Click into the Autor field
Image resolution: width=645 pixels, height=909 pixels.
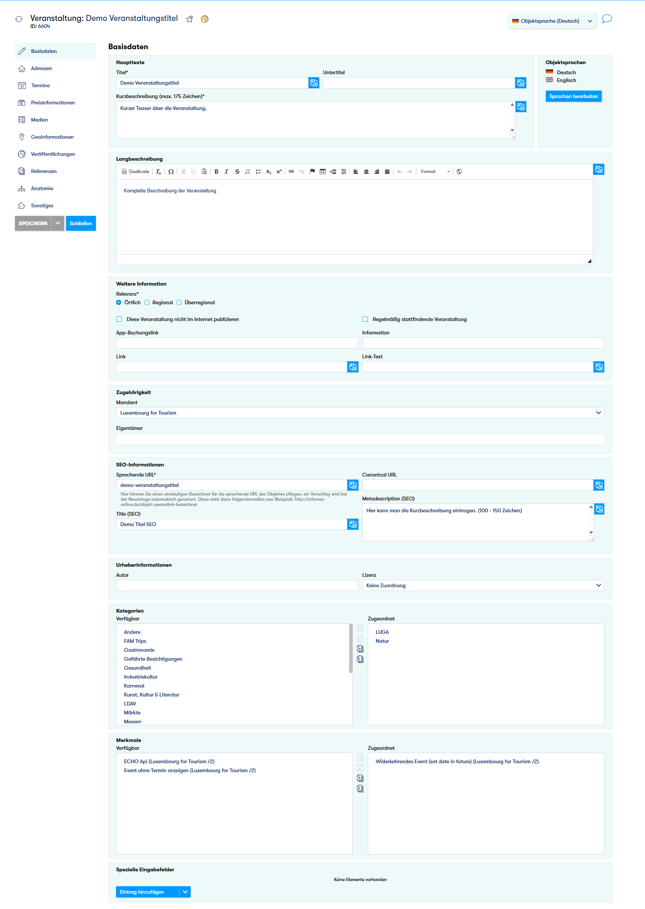(237, 585)
